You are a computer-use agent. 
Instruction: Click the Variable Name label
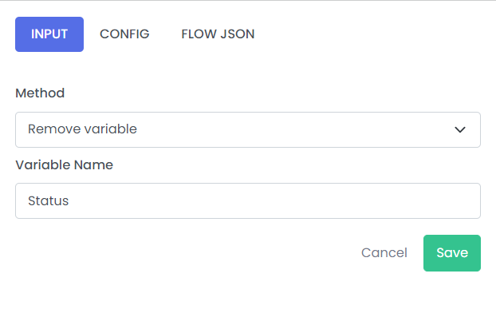[65, 165]
